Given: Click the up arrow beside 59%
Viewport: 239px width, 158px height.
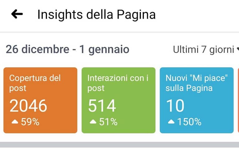Looking at the screenshot, I should pos(15,121).
